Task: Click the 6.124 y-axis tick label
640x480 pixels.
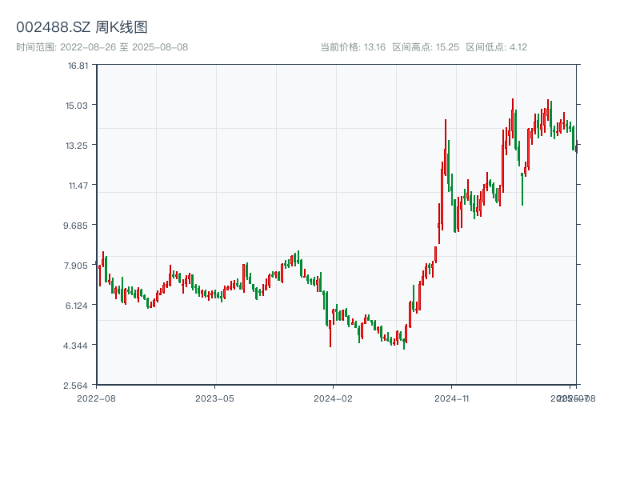Action: 78,306
